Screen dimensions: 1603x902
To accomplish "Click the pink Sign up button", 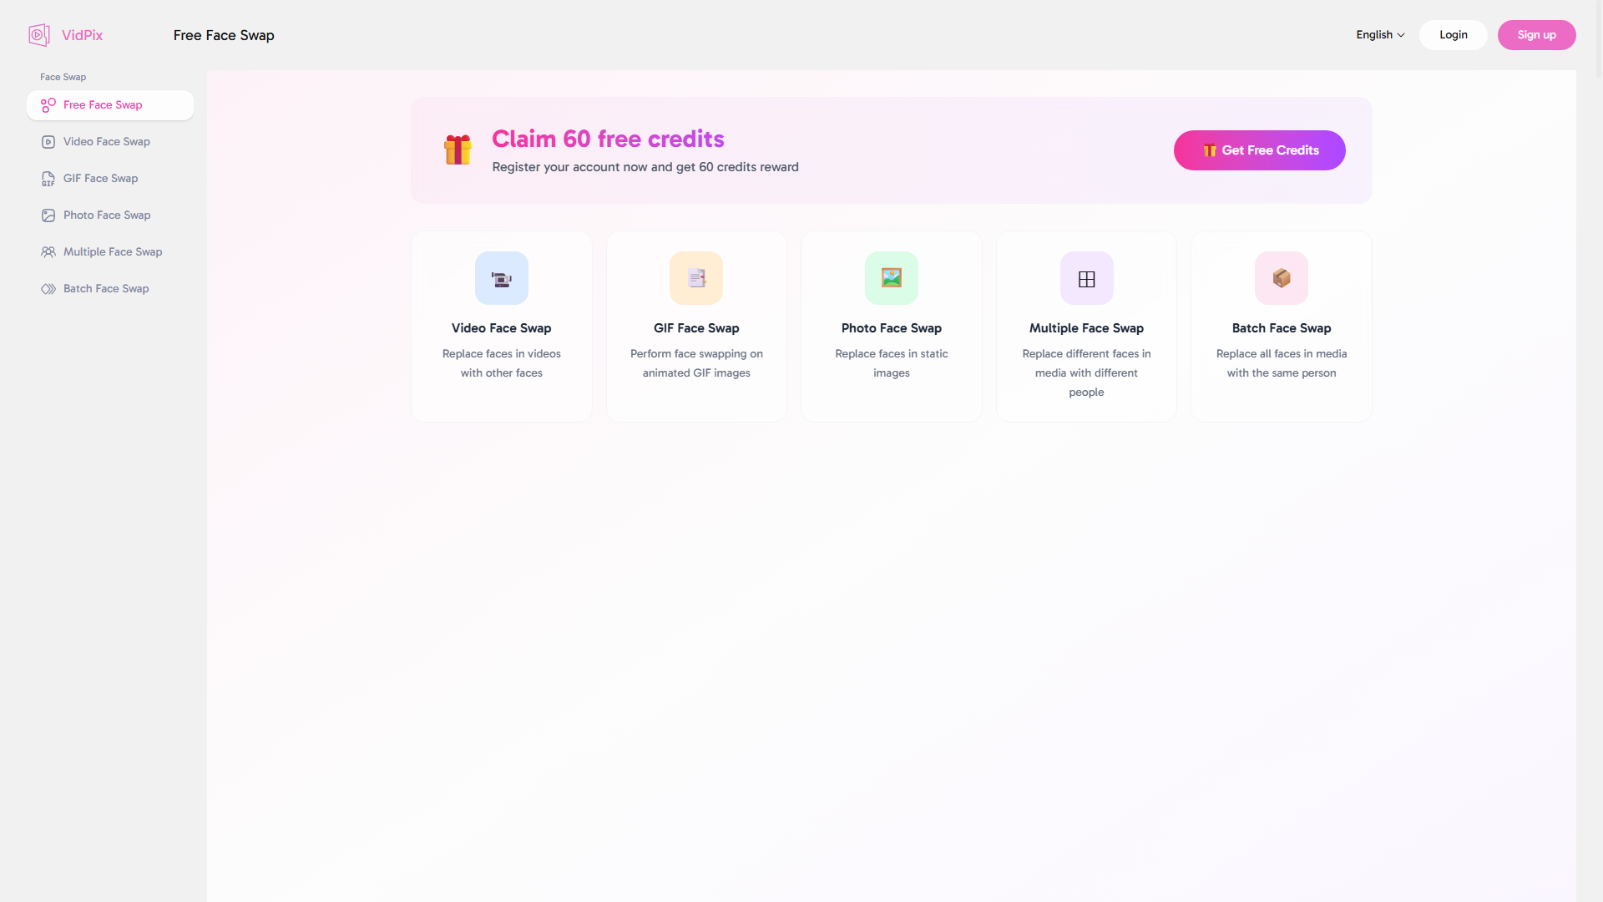I will pos(1536,35).
